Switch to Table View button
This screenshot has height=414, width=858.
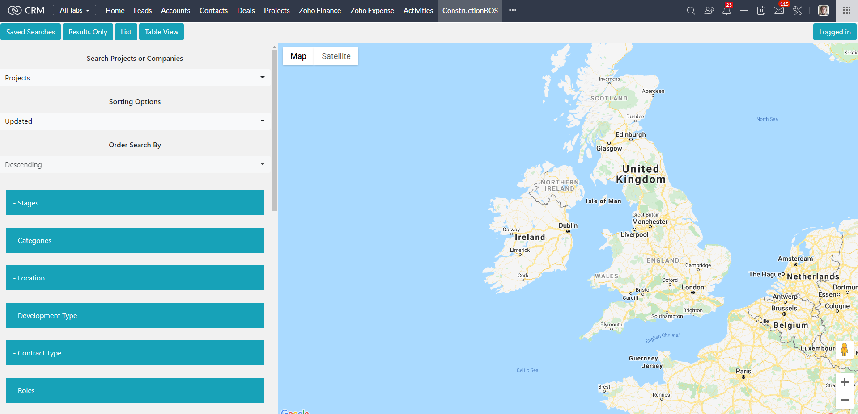pyautogui.click(x=161, y=32)
